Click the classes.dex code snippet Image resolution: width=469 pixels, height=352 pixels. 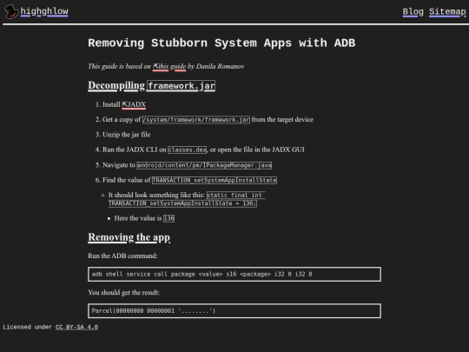tap(188, 149)
